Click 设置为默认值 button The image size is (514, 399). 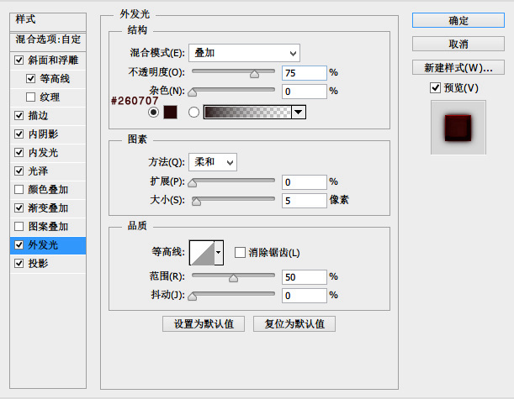(x=204, y=323)
